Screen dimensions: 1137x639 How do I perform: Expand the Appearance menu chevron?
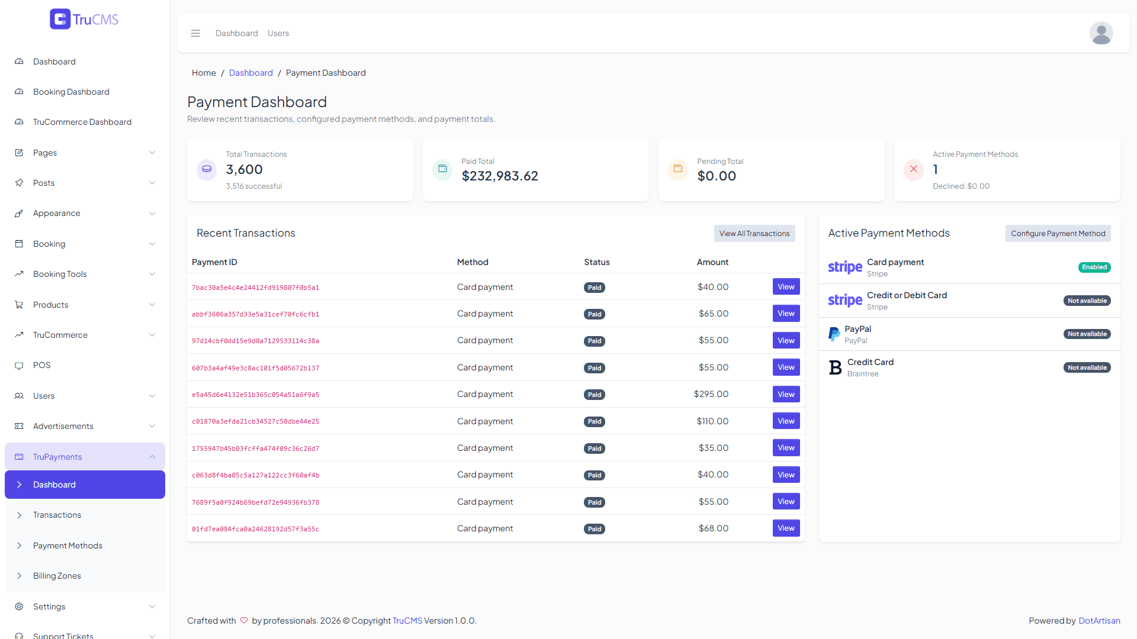pyautogui.click(x=152, y=213)
